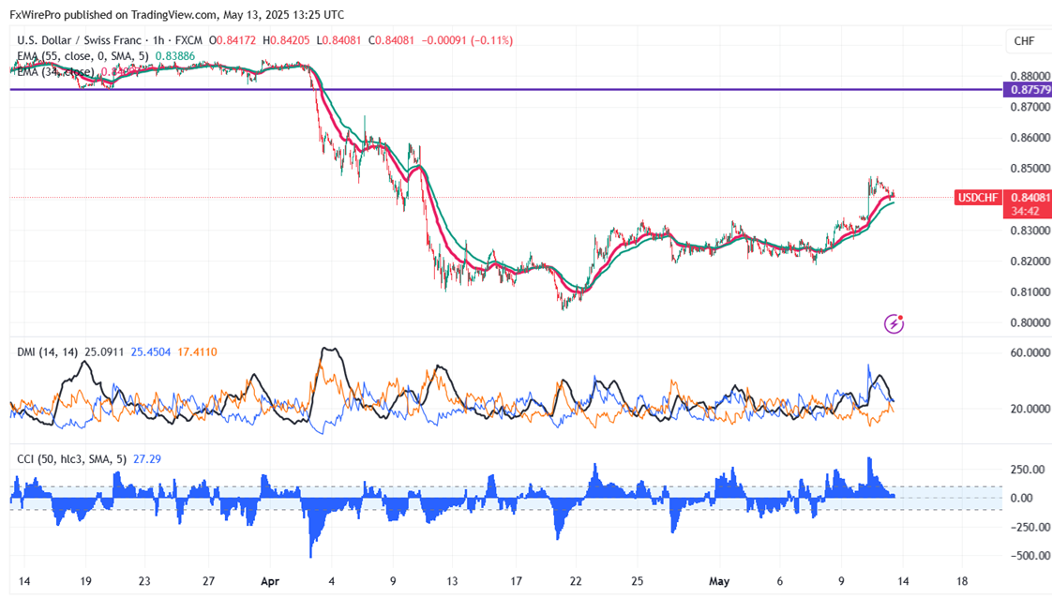Viewport: 1052px width, 598px height.
Task: Click the CCI (50, hlc3, SMA, 5) legend
Action: click(x=71, y=459)
